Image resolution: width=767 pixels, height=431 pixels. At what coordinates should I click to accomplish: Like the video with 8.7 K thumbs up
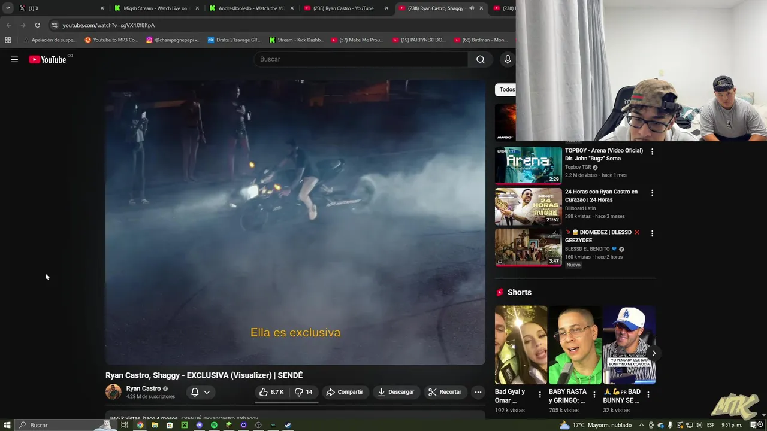(x=271, y=392)
